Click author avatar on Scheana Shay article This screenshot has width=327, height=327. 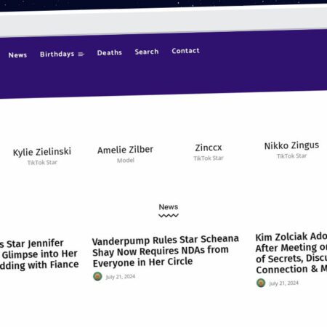click(97, 276)
